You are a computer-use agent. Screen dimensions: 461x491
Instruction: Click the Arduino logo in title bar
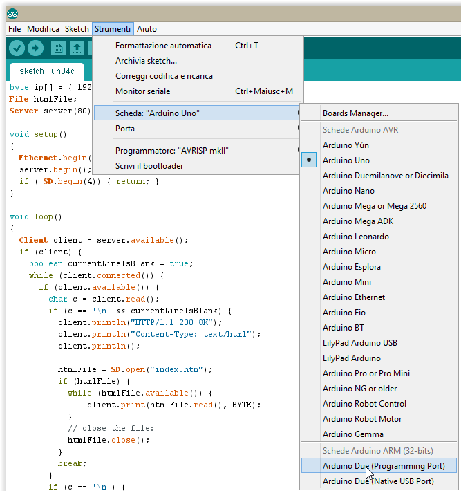click(x=12, y=14)
